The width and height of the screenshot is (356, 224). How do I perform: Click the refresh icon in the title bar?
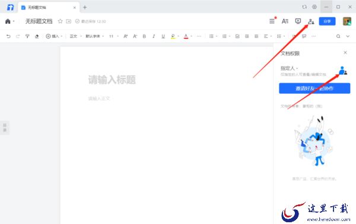click(304, 7)
